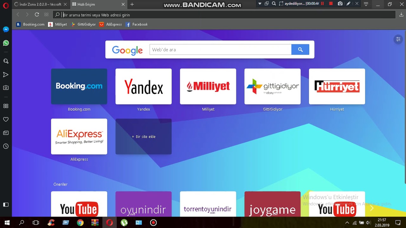Screen dimensions: 406x228
Task: Open the tab menu icon in title bar
Action: click(x=366, y=4)
